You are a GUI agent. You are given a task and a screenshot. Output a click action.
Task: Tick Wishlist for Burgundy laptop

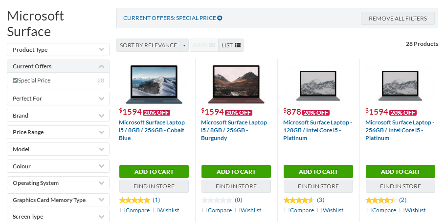237,210
